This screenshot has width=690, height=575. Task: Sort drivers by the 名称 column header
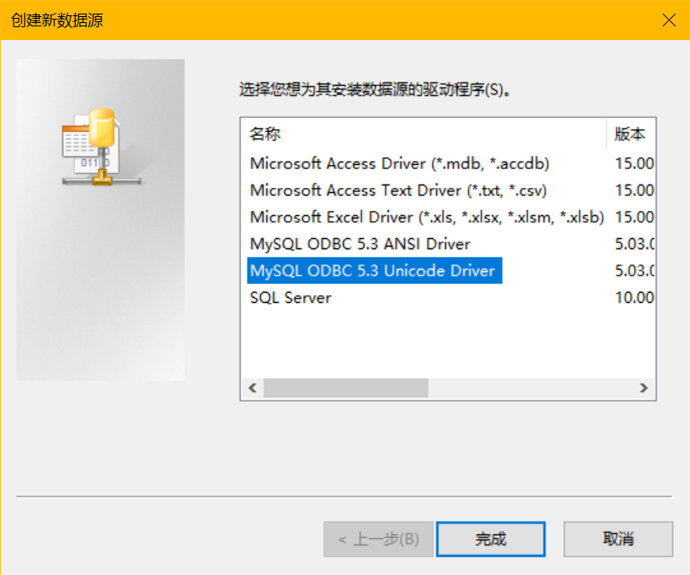[x=424, y=134]
